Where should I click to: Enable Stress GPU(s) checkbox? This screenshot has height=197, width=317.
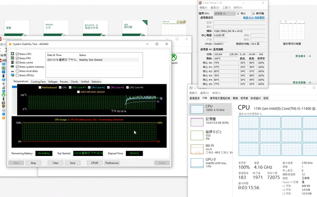point(17,75)
